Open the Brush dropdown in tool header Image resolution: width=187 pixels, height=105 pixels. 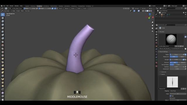(x=61, y=8)
